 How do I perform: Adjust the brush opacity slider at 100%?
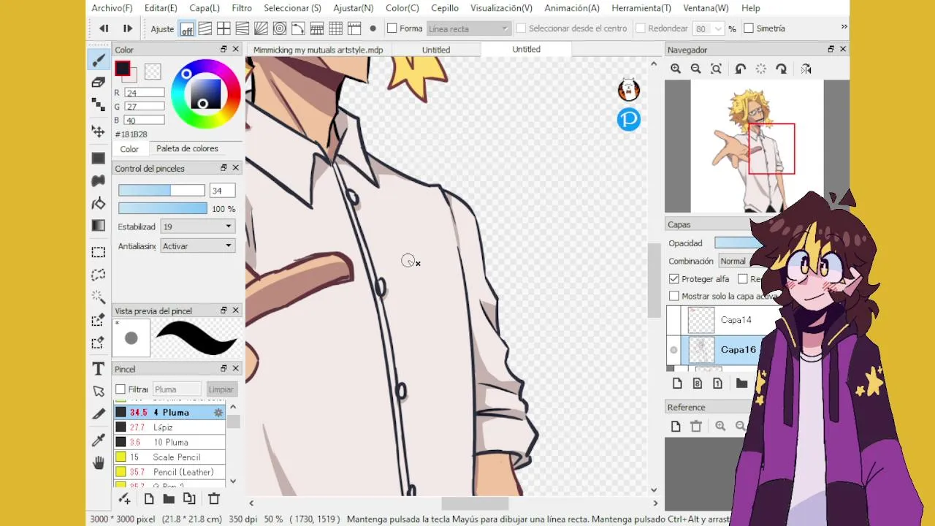pyautogui.click(x=162, y=209)
